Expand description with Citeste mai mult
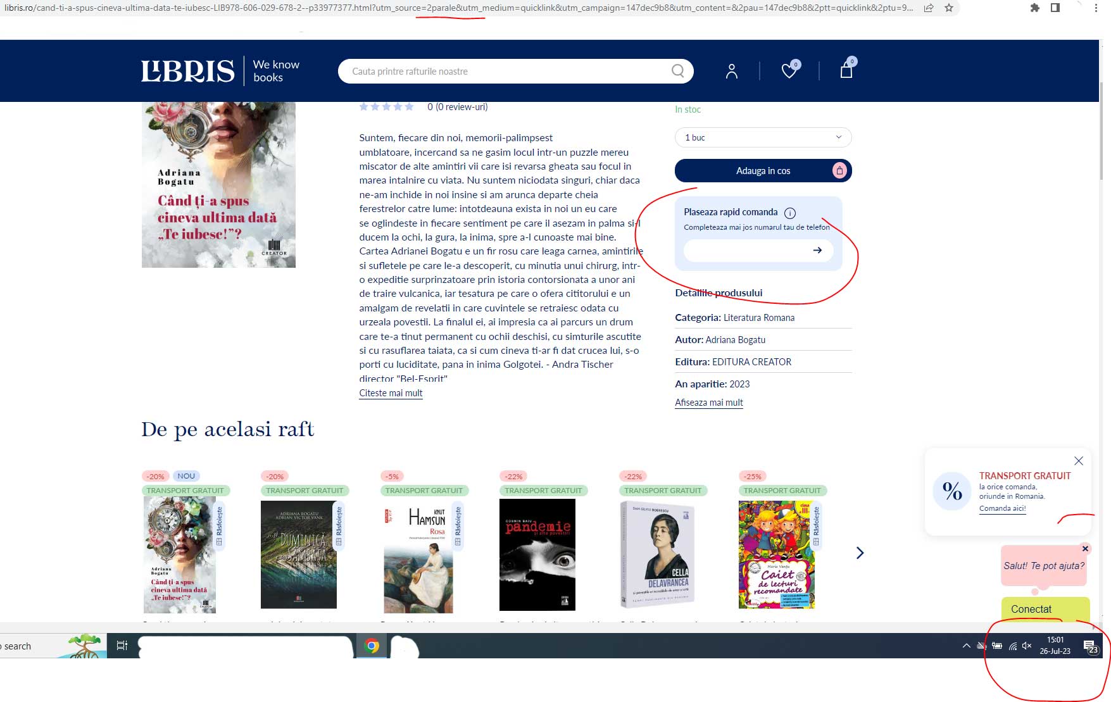Screen dimensions: 1111x702 pyautogui.click(x=391, y=393)
